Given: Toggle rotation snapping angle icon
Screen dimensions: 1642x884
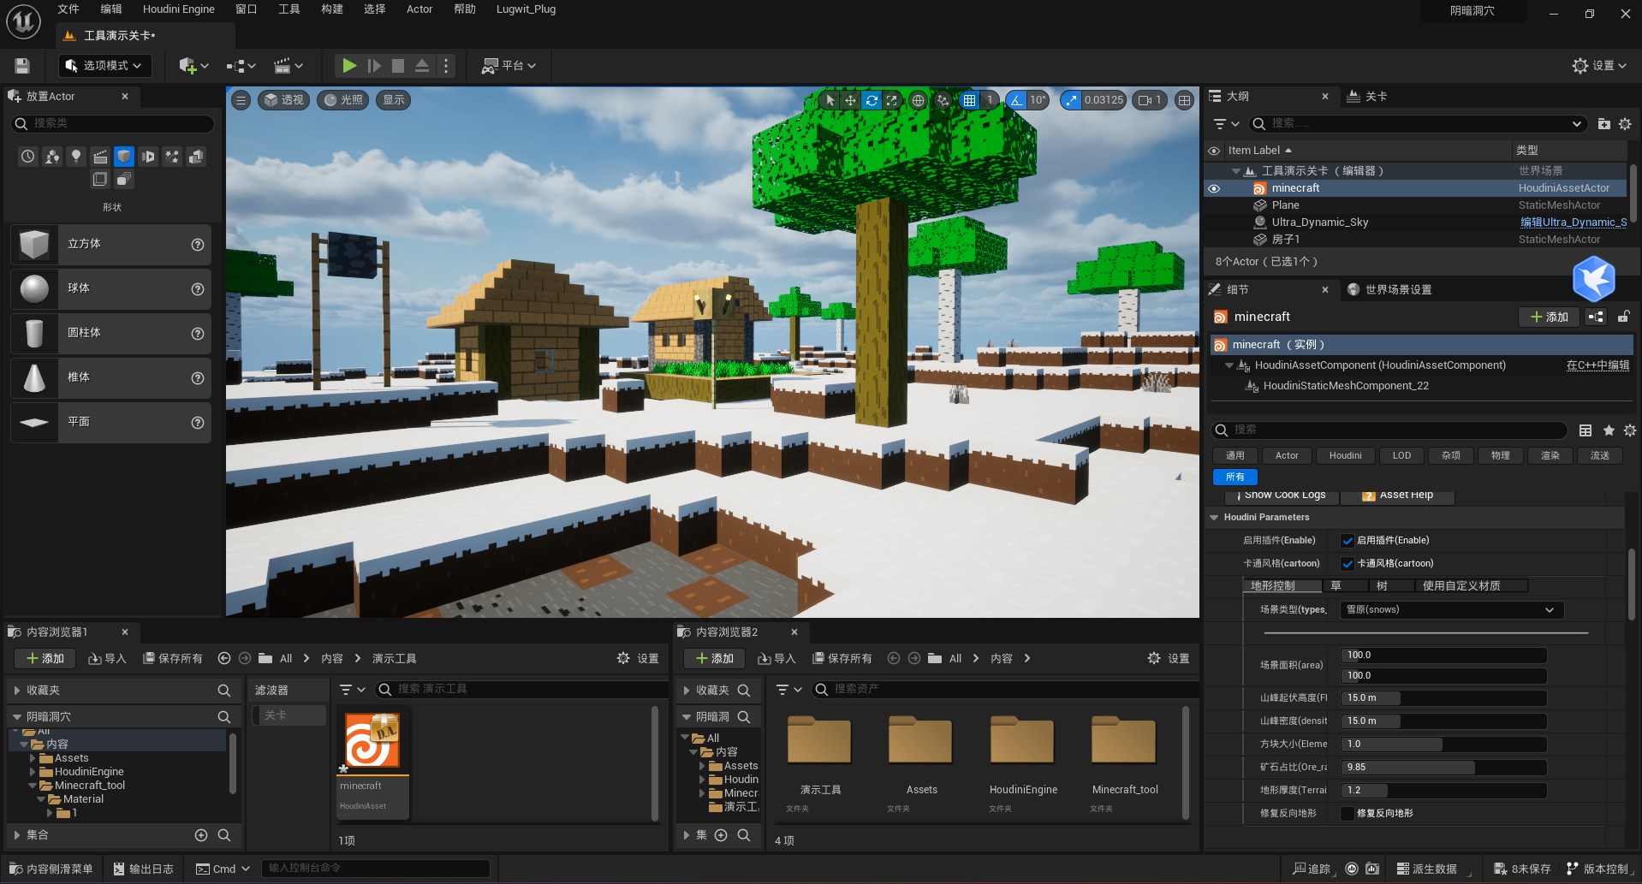Looking at the screenshot, I should [x=1016, y=100].
